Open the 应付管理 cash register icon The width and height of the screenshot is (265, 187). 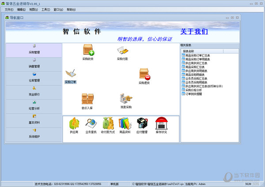click(142, 123)
